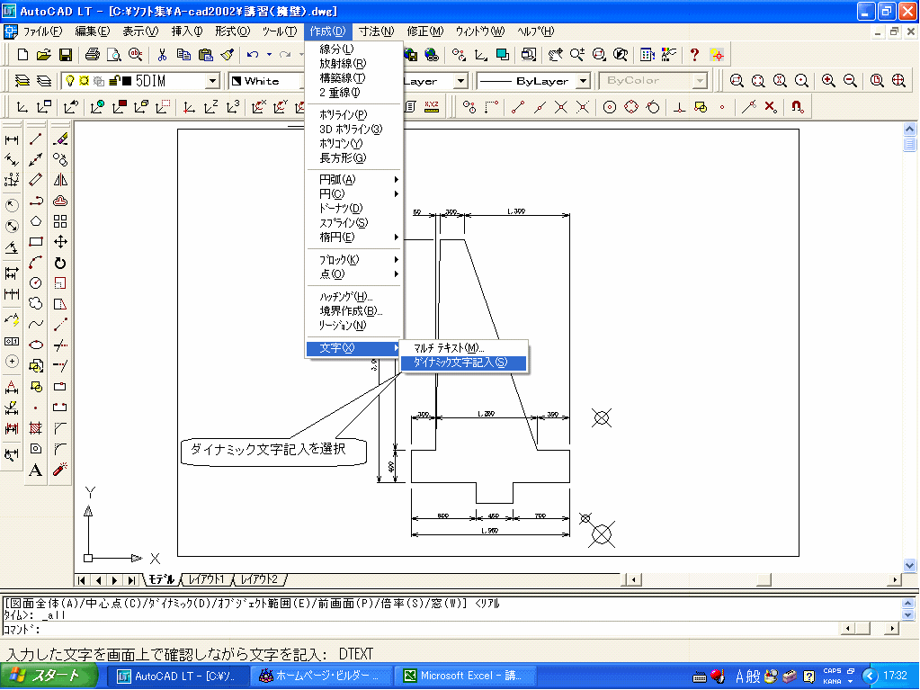Click the Zoom In magnifier with plus
Image resolution: width=920 pixels, height=690 pixels.
(828, 80)
